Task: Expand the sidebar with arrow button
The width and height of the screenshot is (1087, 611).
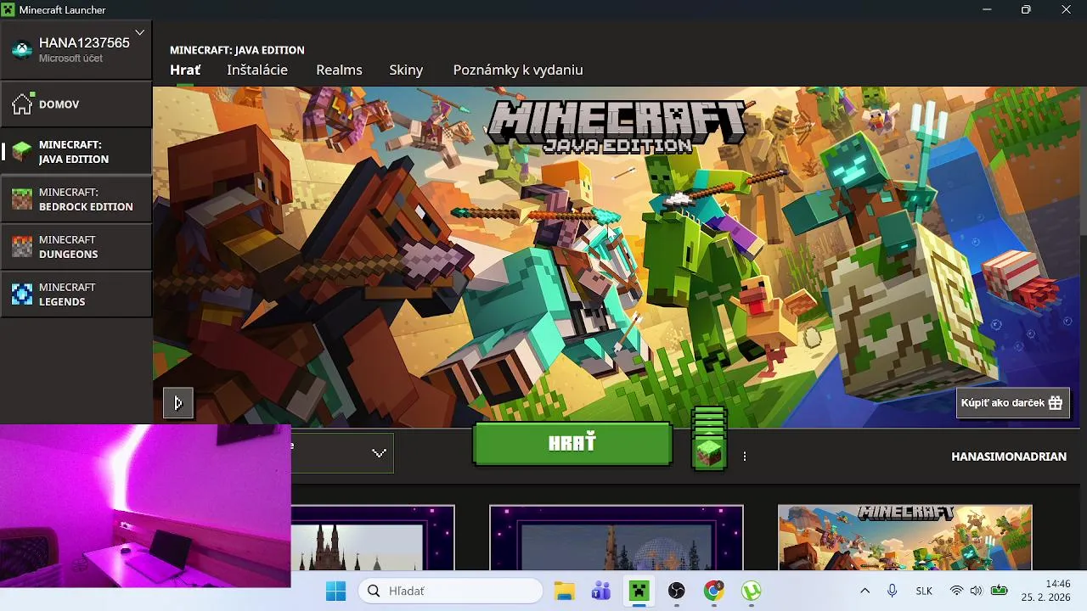Action: [178, 403]
